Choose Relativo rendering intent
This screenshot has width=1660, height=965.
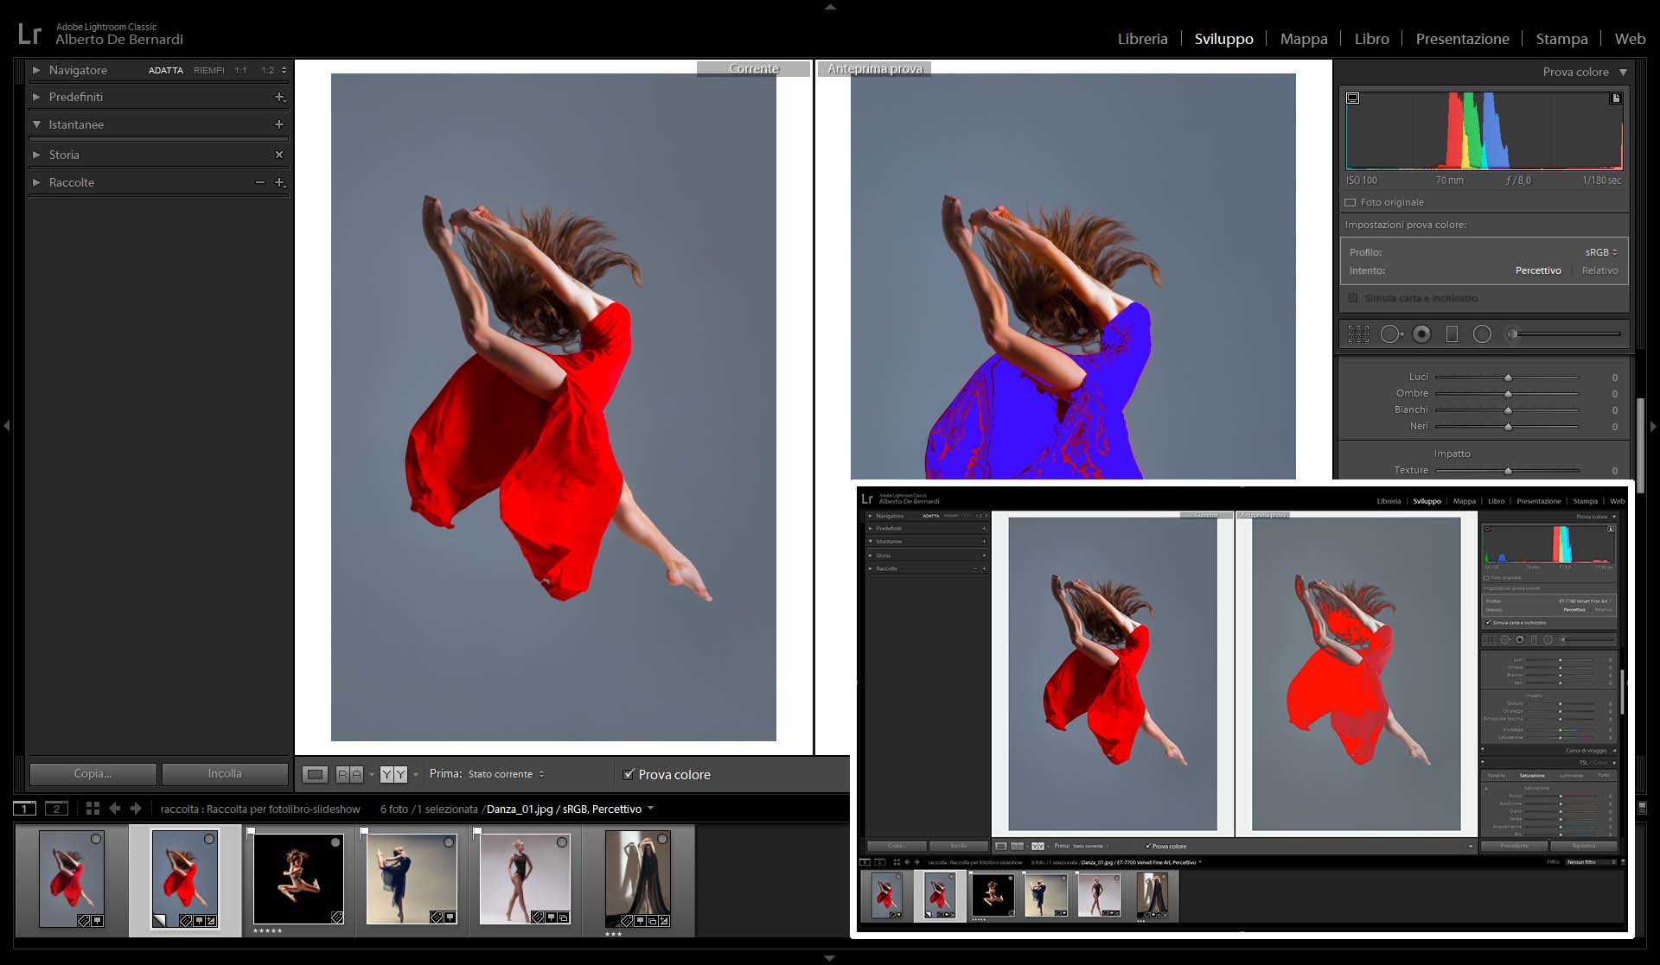[x=1599, y=270]
